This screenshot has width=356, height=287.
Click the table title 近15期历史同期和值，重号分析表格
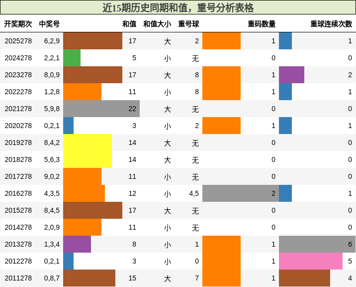(x=178, y=8)
